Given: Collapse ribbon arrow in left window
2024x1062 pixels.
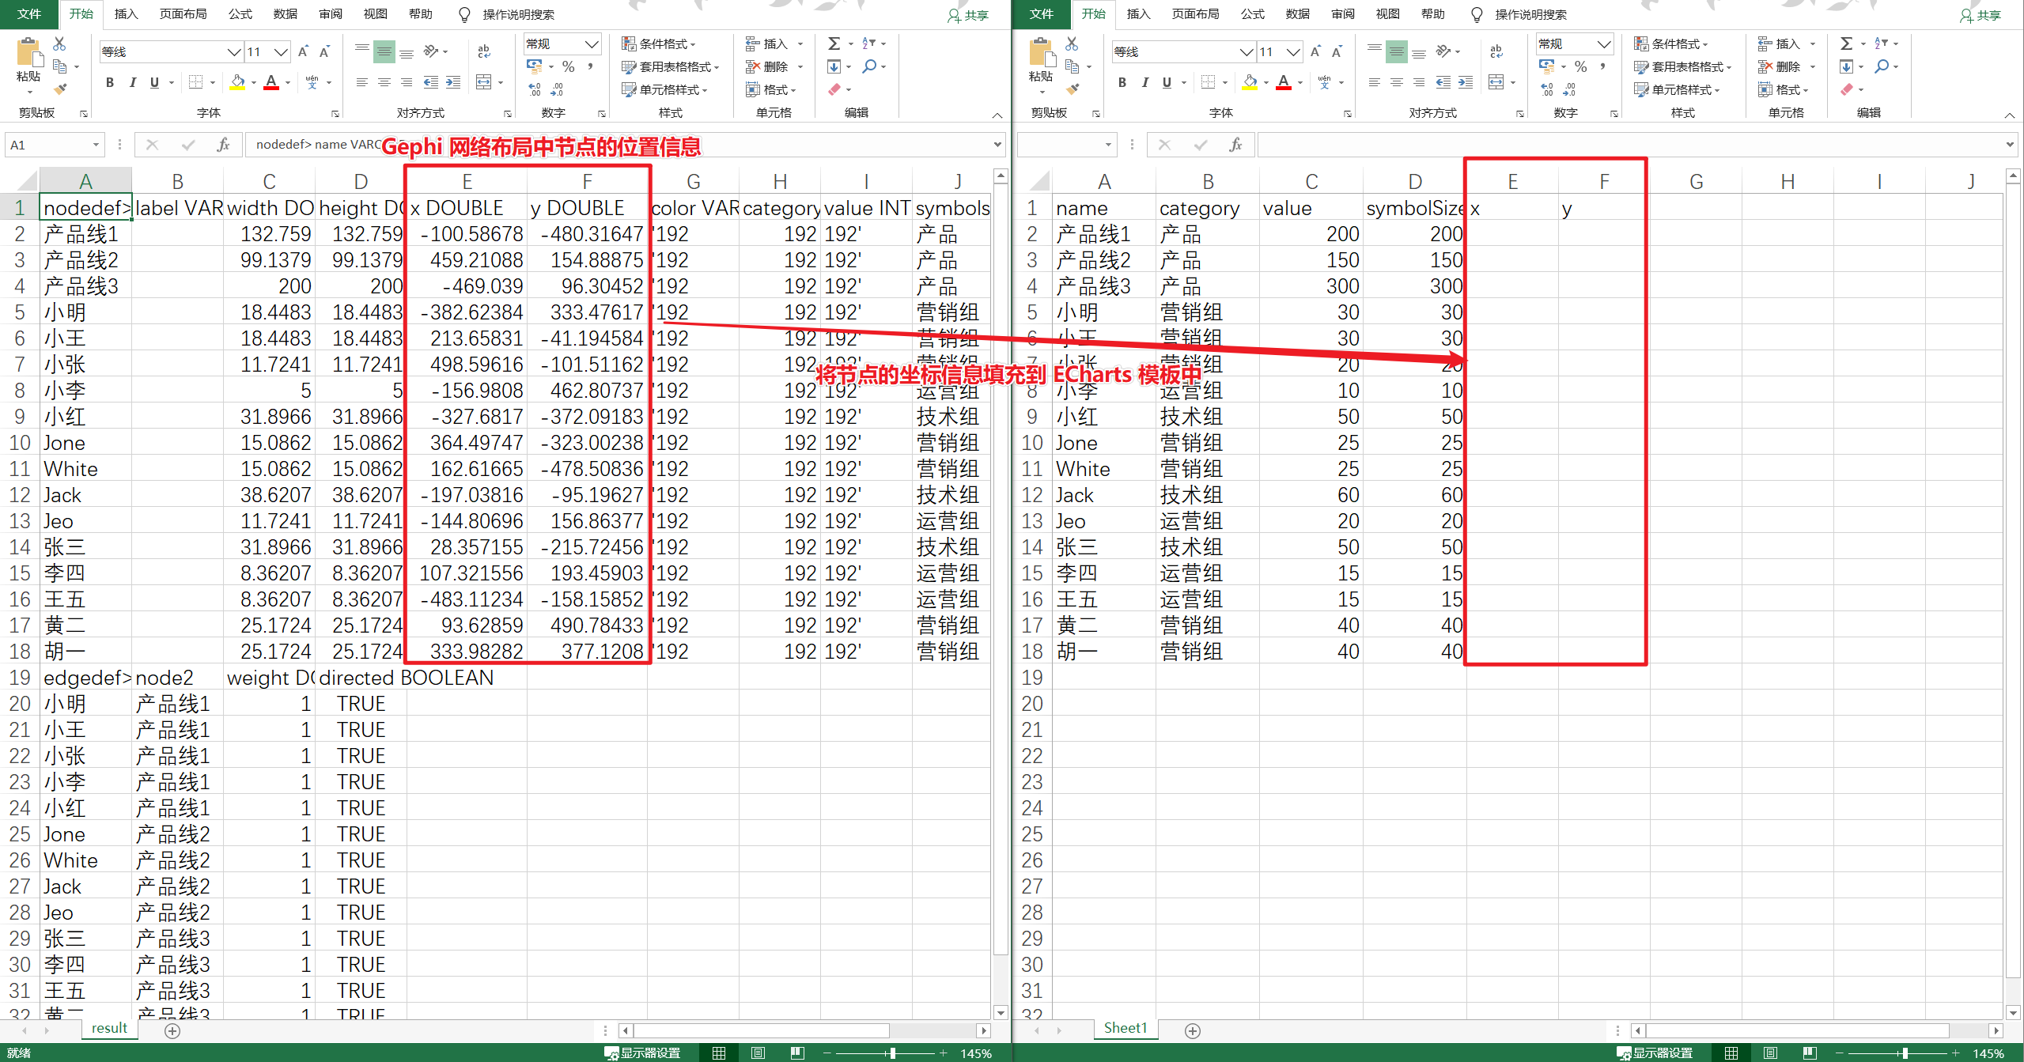Looking at the screenshot, I should pyautogui.click(x=997, y=115).
